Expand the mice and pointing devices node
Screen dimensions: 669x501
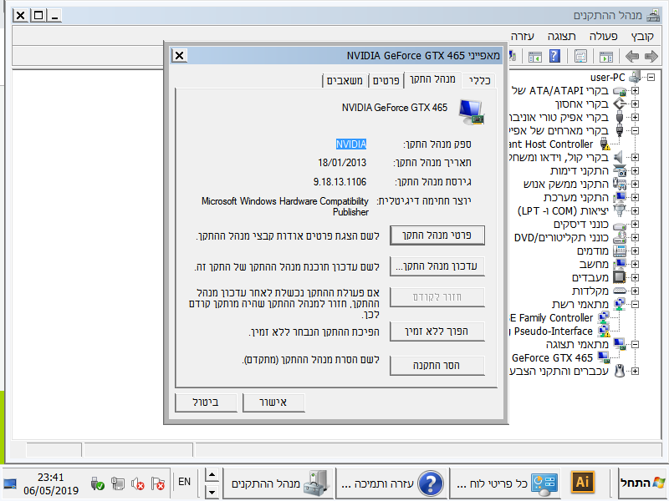[636, 371]
